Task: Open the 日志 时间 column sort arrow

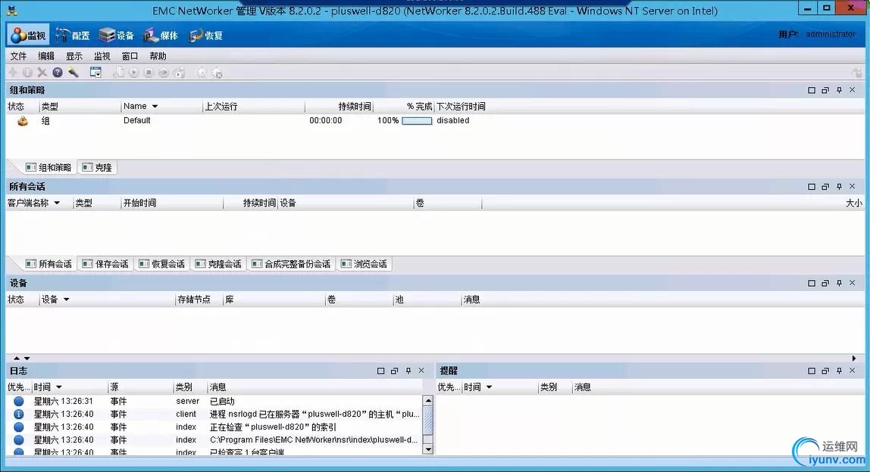Action: click(59, 387)
